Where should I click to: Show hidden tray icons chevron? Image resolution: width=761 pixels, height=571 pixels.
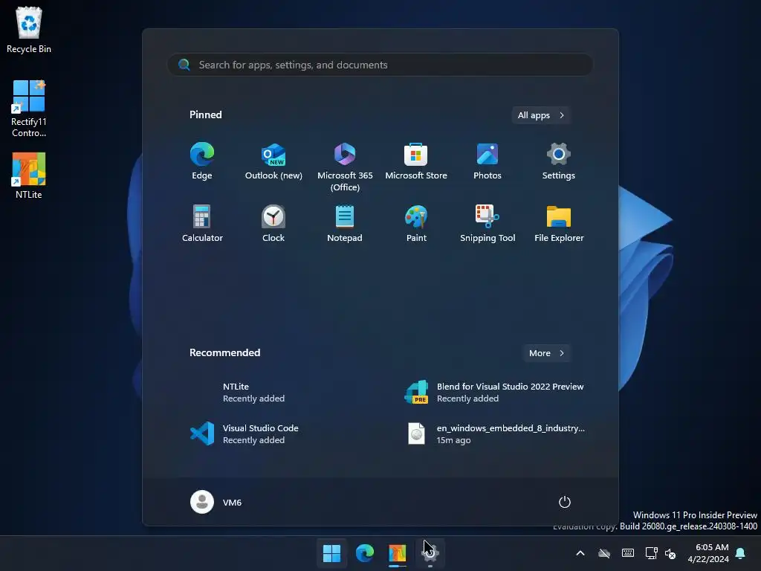[x=580, y=553]
